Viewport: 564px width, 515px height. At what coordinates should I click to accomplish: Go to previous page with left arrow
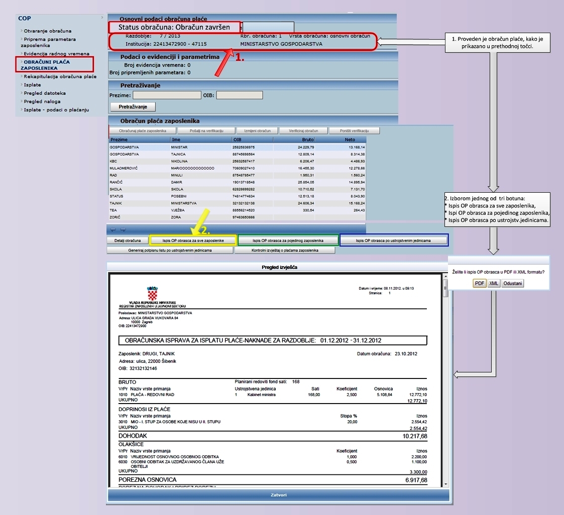[x=113, y=229]
